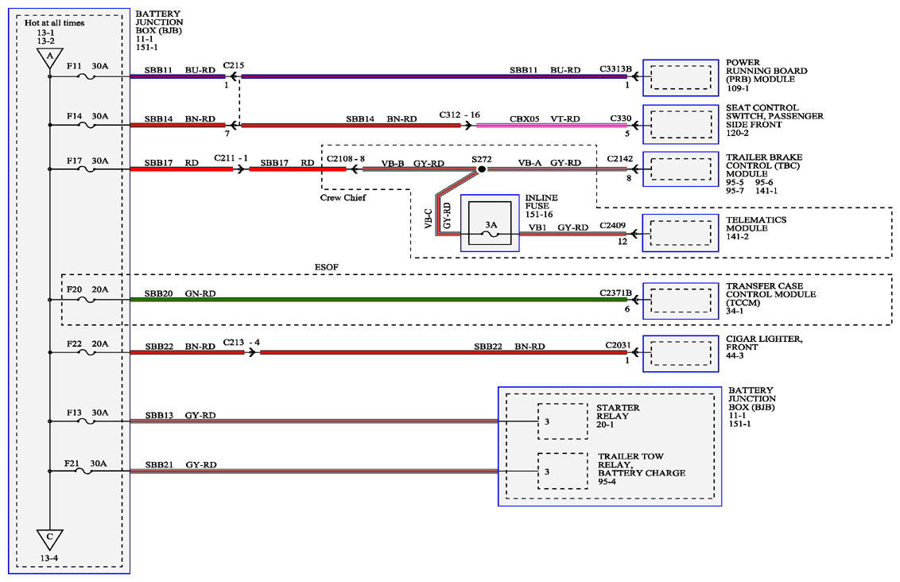Image resolution: width=900 pixels, height=582 pixels.
Task: Click the 'Hot at all times' label
Action: click(55, 23)
